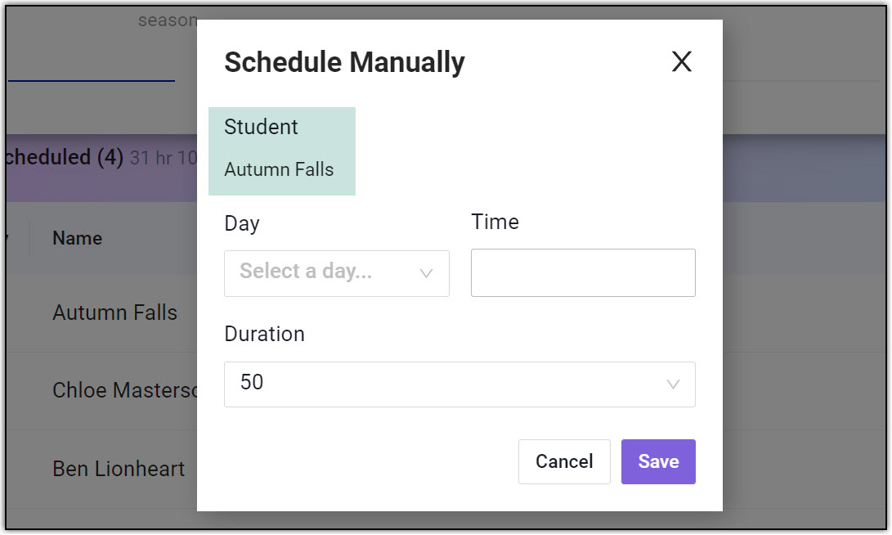Click the Schedule Manually dialog title

(344, 62)
